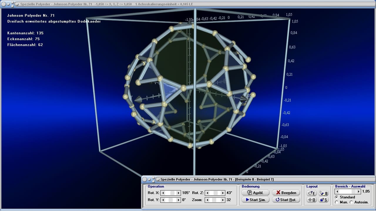Viewport: 376px width, 211px height.
Task: Click the Rot. Z scrollbar thumb
Action: (215, 193)
